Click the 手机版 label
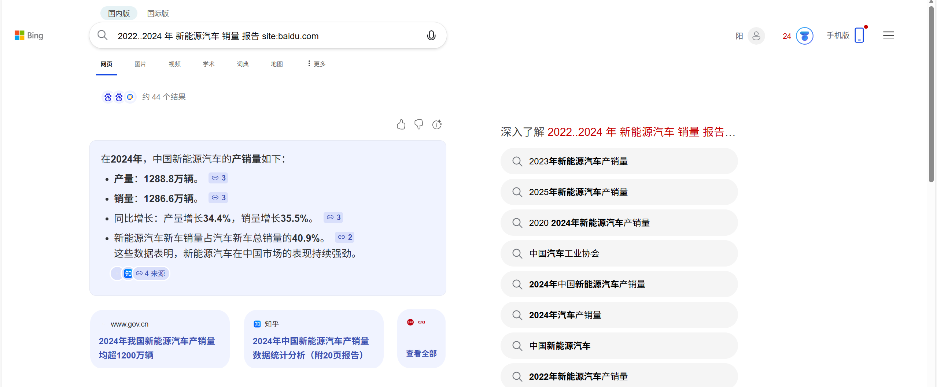Image resolution: width=937 pixels, height=387 pixels. pyautogui.click(x=838, y=36)
